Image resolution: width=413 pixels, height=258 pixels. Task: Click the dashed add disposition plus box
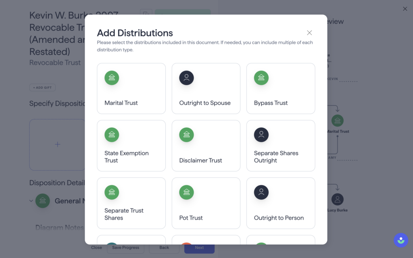click(57, 145)
